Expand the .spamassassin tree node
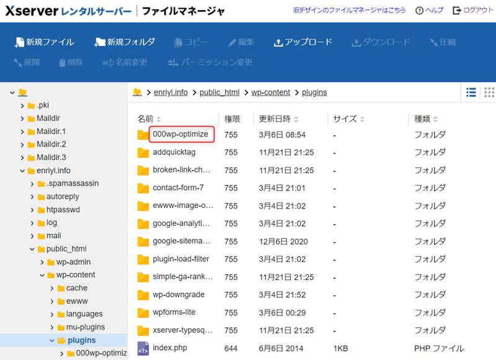496x360 pixels. (x=32, y=184)
